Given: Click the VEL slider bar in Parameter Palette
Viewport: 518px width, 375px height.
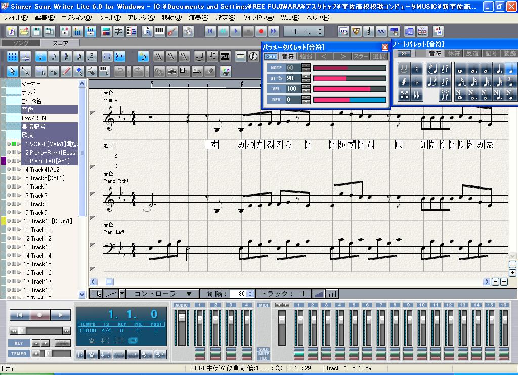Looking at the screenshot, I should [x=349, y=89].
